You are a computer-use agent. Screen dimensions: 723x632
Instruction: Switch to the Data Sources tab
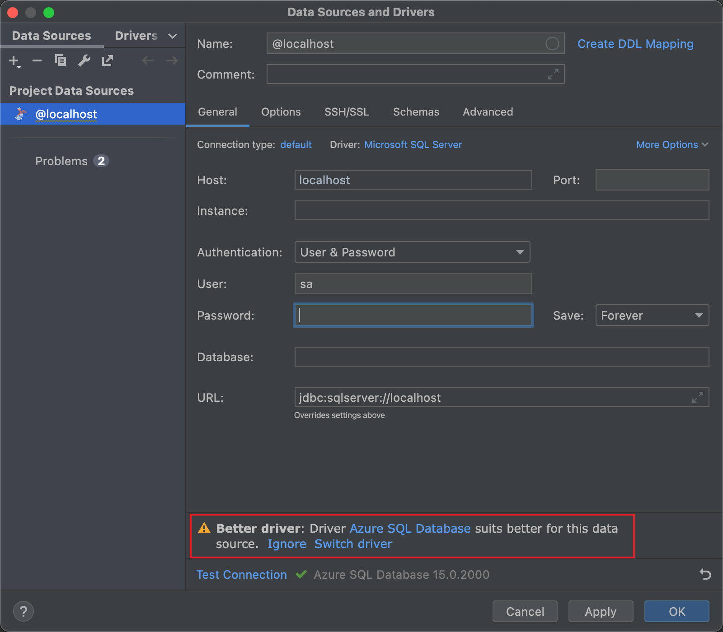(x=52, y=36)
